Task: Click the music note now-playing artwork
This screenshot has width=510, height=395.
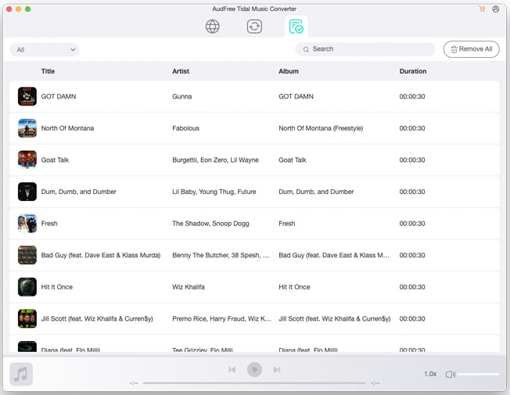Action: click(x=21, y=374)
